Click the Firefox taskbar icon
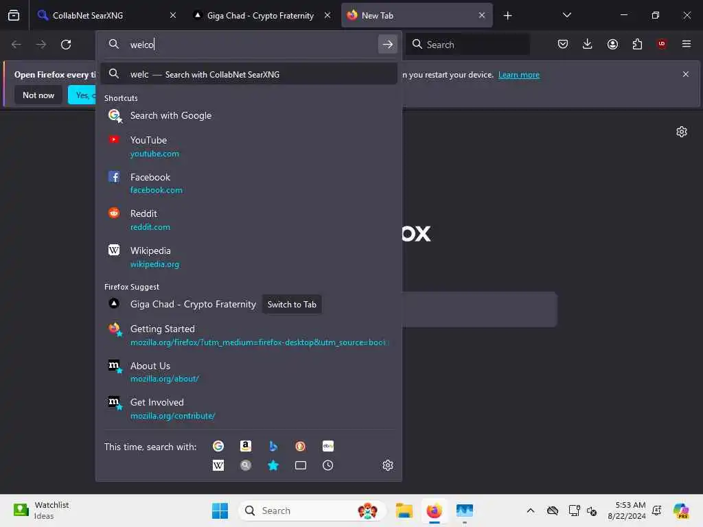703x527 pixels. click(x=434, y=511)
